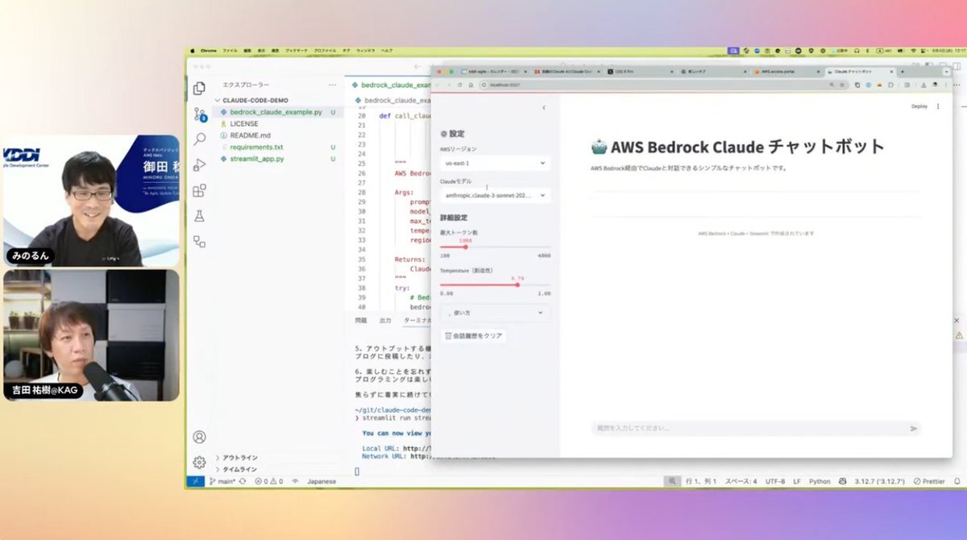Open the Accounts icon in VS Code activity bar
The image size is (967, 540).
(x=199, y=437)
